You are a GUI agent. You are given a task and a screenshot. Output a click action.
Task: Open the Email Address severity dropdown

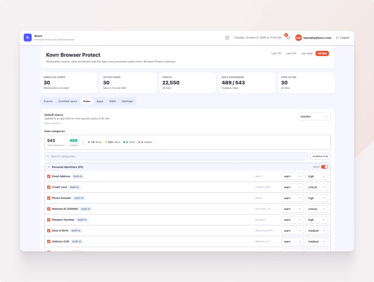coord(317,177)
